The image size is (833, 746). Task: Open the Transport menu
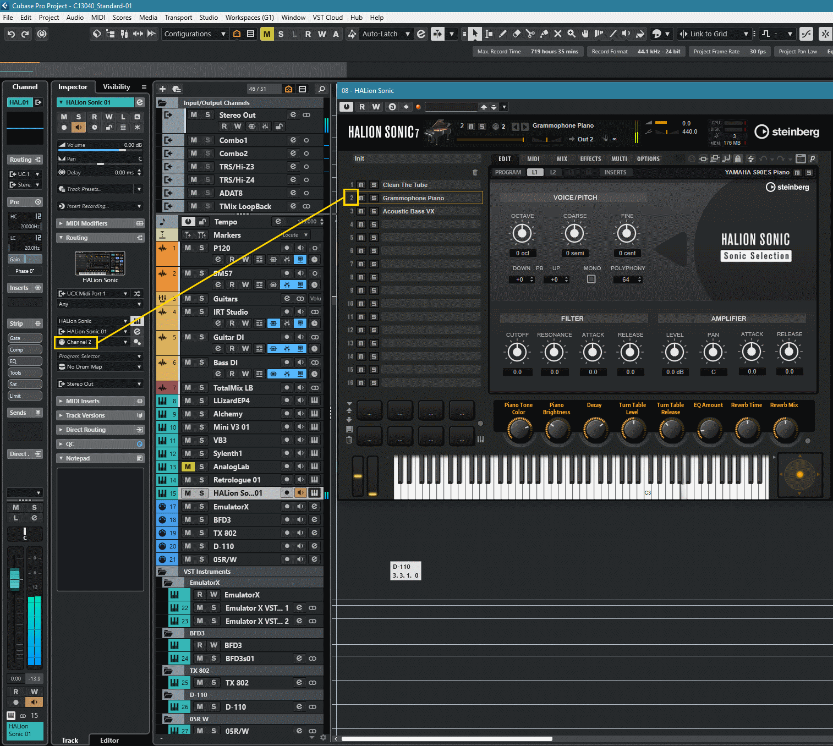178,18
